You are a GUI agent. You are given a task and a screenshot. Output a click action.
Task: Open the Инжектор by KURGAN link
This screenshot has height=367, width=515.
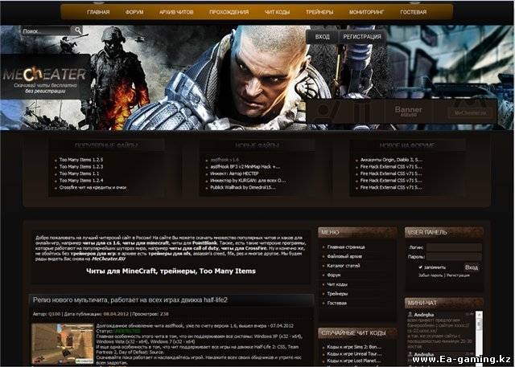click(x=248, y=181)
